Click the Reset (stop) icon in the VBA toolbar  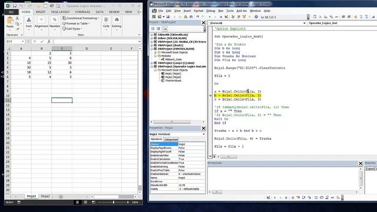(221, 17)
